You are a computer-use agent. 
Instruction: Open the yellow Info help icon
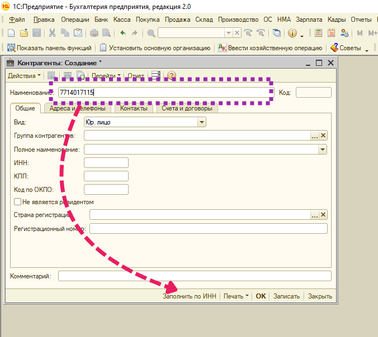point(292,33)
